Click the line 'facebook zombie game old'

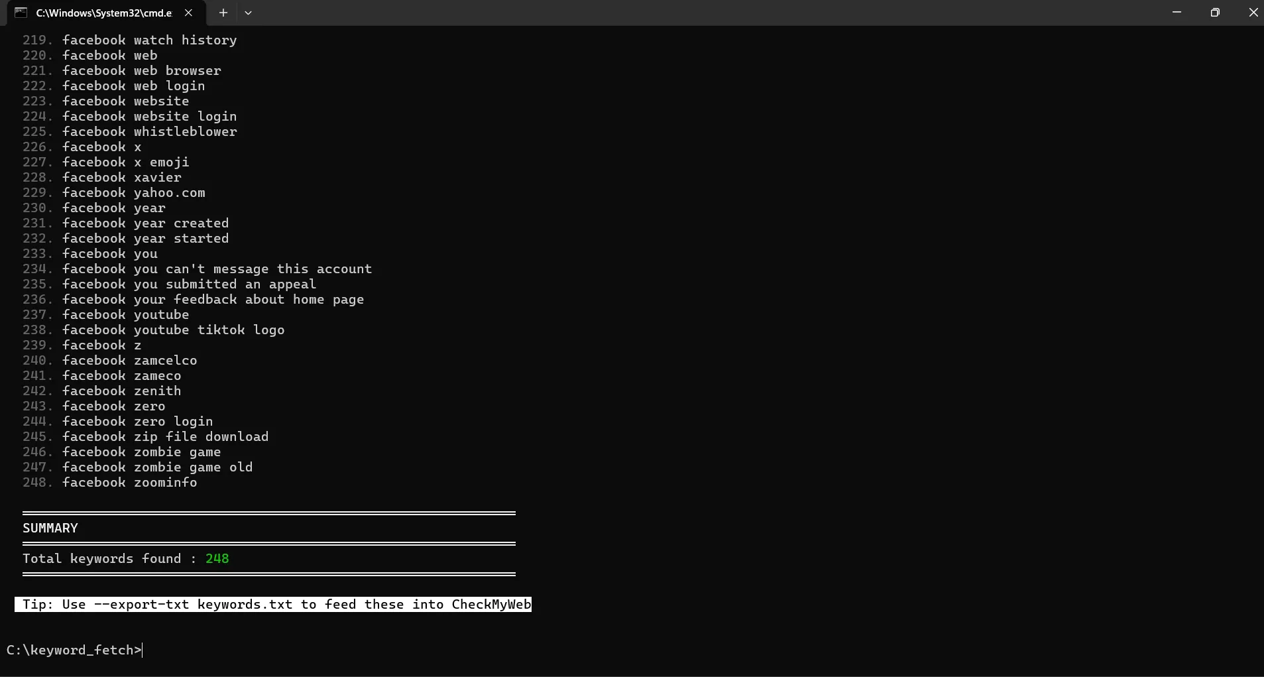click(x=158, y=467)
